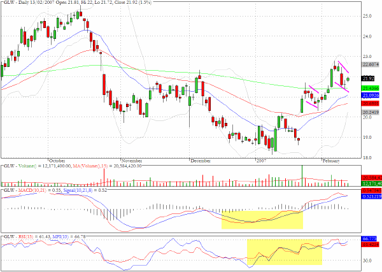Select the gray 22.6074 upper band tag
The height and width of the screenshot is (272, 382).
coord(371,64)
